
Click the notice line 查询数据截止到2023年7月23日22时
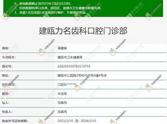point(43,4)
